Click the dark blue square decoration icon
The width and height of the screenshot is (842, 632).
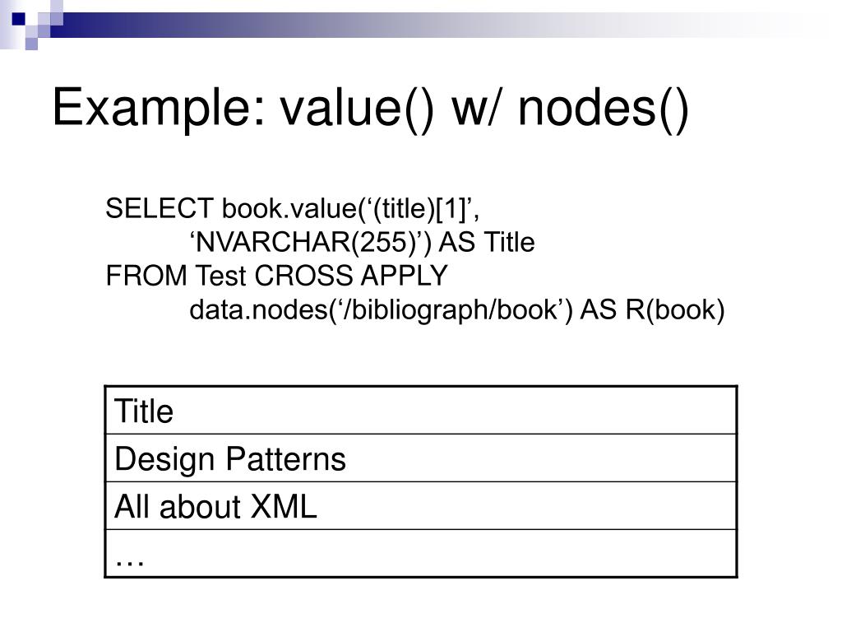click(19, 19)
